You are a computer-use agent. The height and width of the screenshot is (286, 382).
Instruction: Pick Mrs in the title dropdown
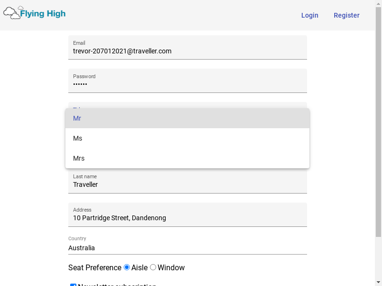point(187,158)
